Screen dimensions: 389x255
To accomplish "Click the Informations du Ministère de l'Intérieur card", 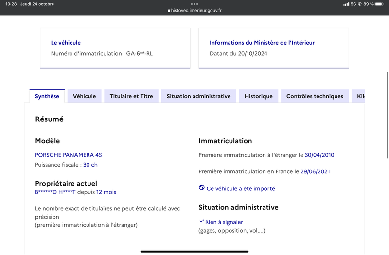I will [274, 48].
